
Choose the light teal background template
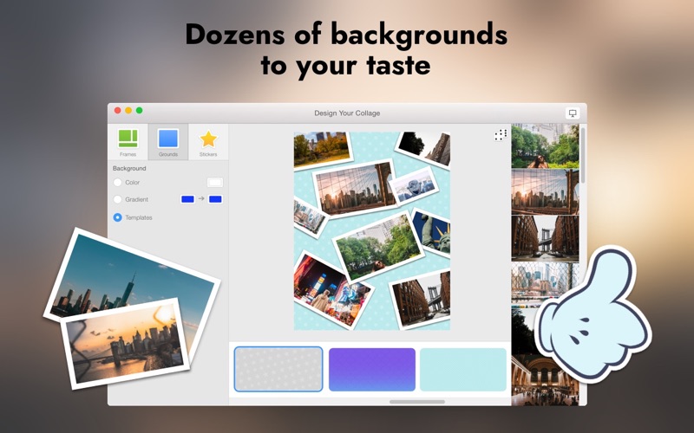point(463,370)
